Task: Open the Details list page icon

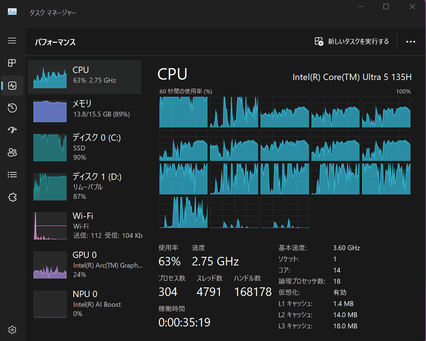Action: (x=12, y=175)
